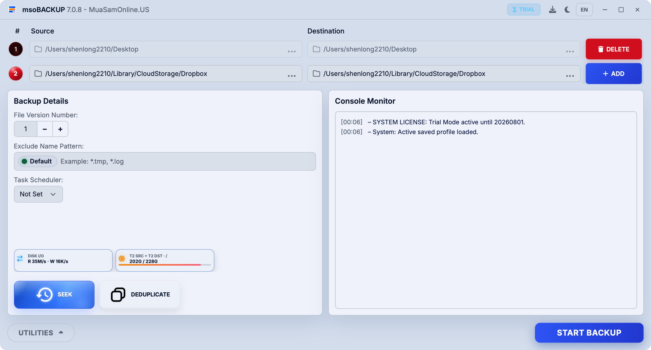
Task: Open the Task Scheduler Not Set dropdown
Action: coord(38,194)
